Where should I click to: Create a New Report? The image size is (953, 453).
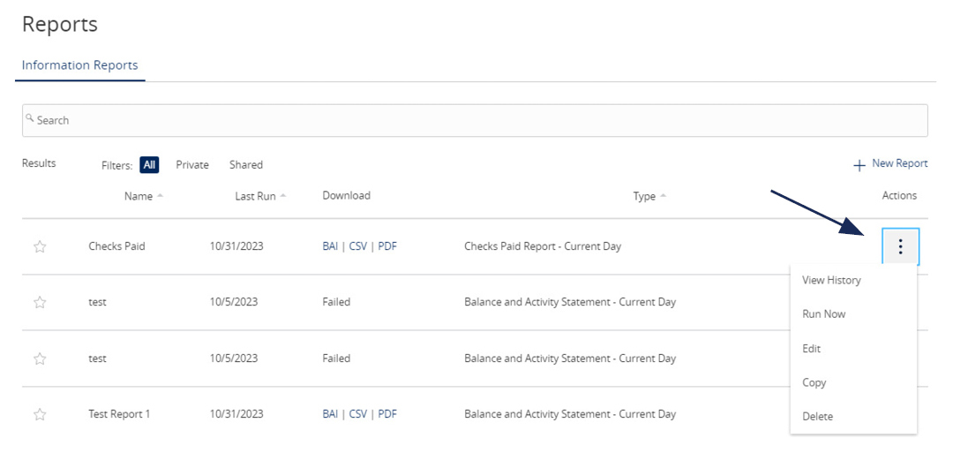899,163
